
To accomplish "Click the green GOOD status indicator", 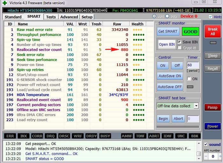I will [190, 32].
